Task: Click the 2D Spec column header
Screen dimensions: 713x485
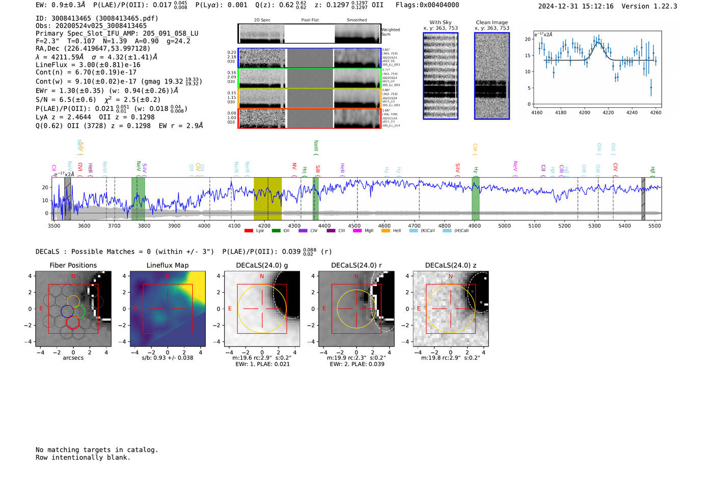Action: (262, 20)
